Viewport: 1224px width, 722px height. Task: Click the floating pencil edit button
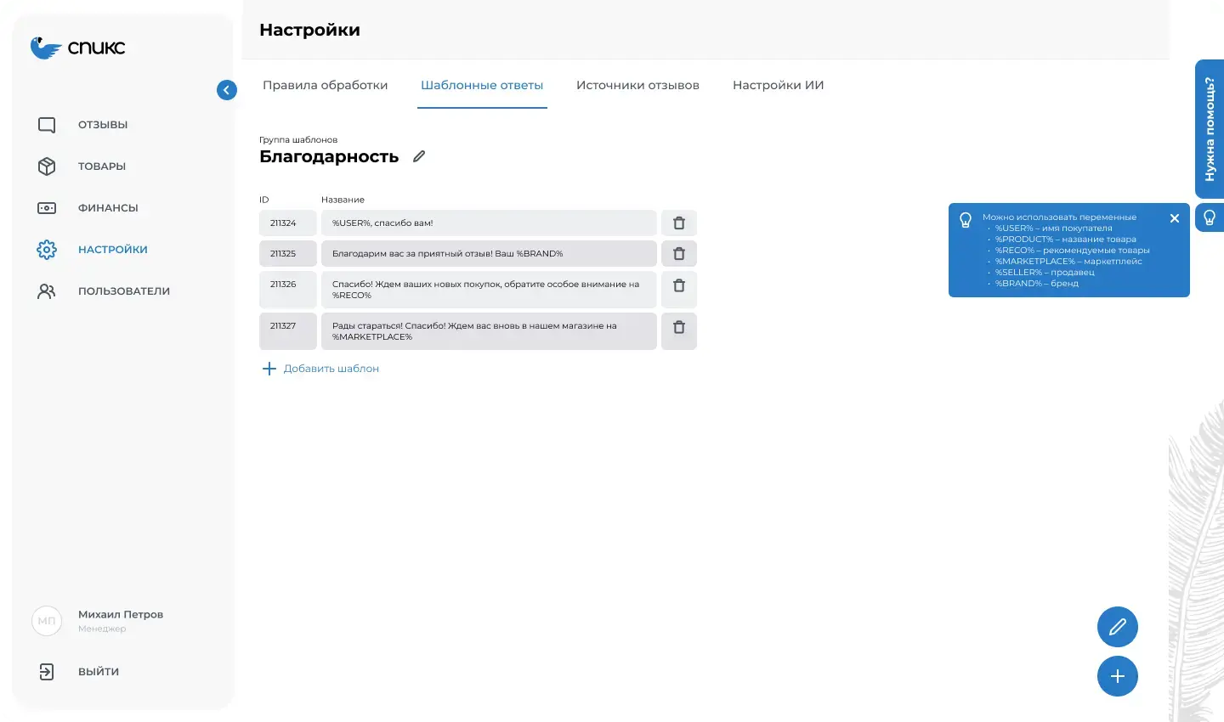(x=1118, y=626)
